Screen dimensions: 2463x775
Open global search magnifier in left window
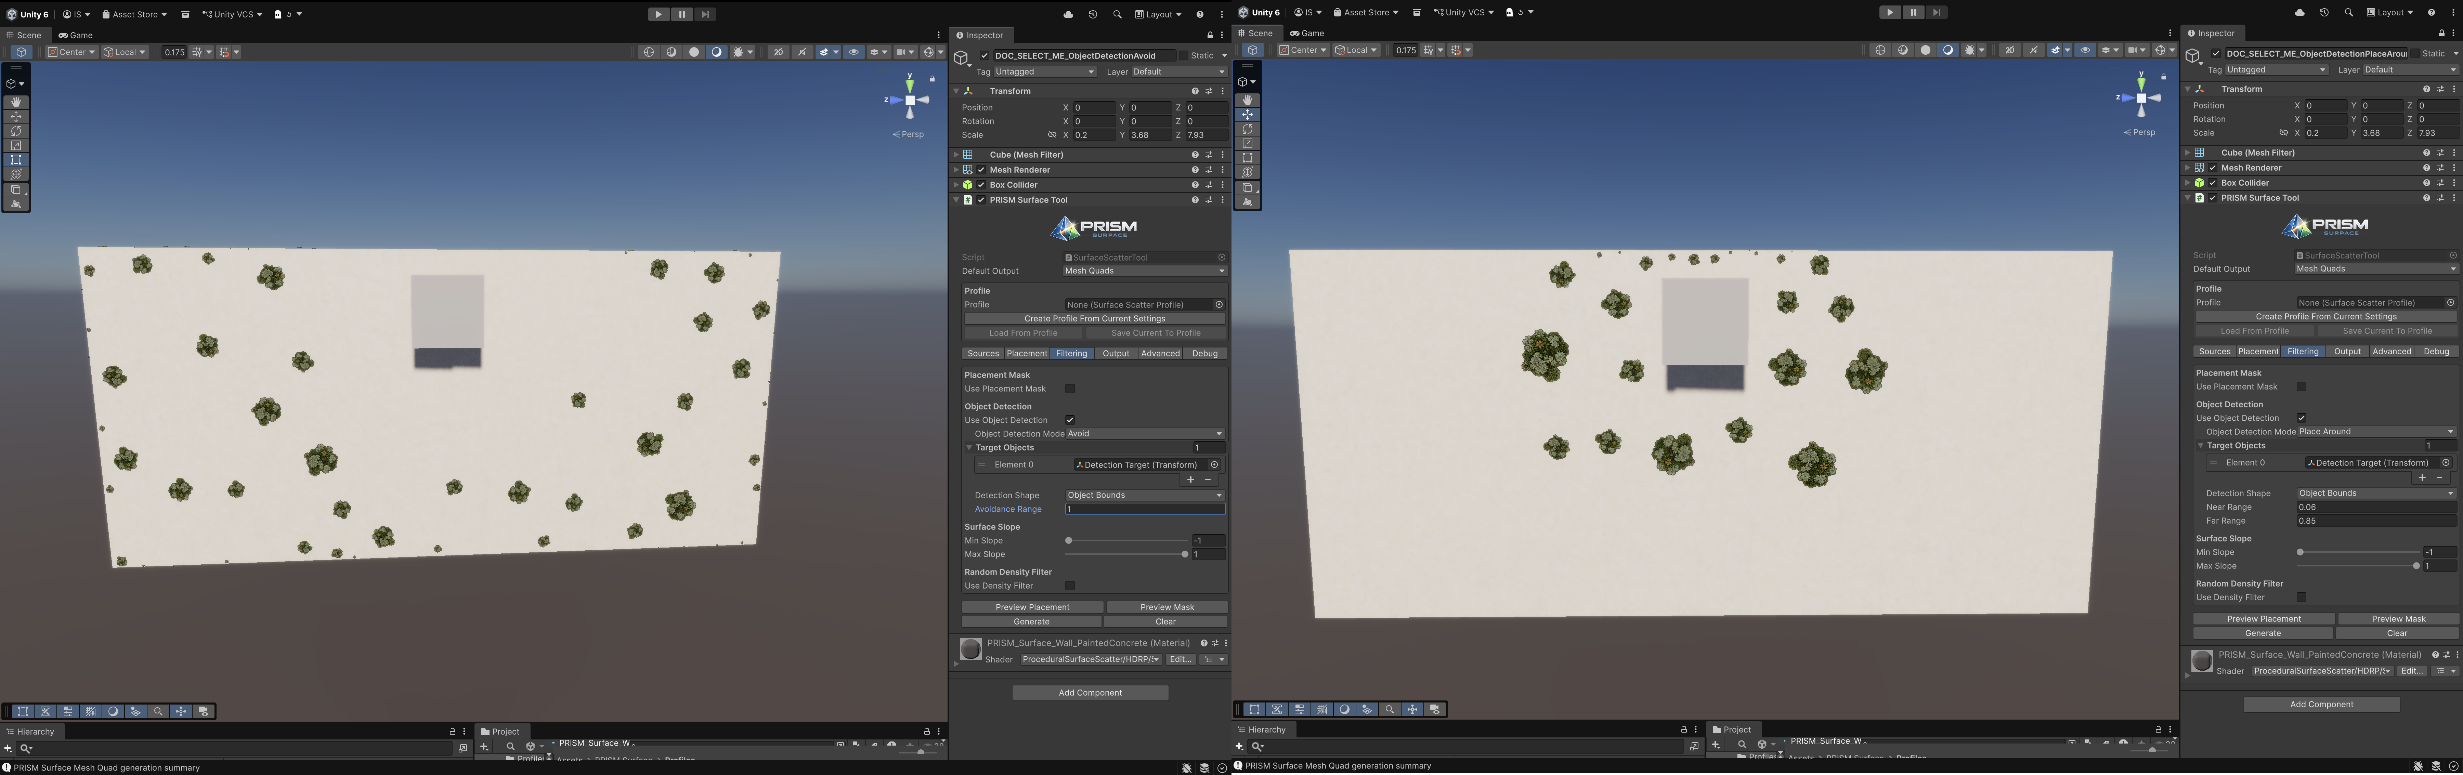click(1117, 14)
